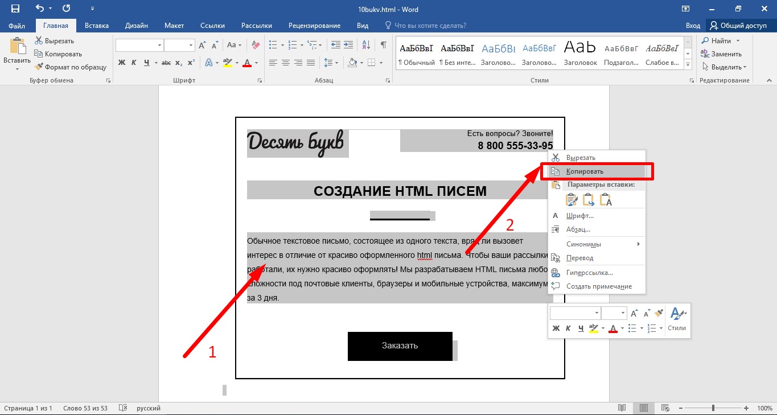Viewport: 777px width, 415px height.
Task: Toggle underline Ч in the mini toolbar
Action: [581, 328]
